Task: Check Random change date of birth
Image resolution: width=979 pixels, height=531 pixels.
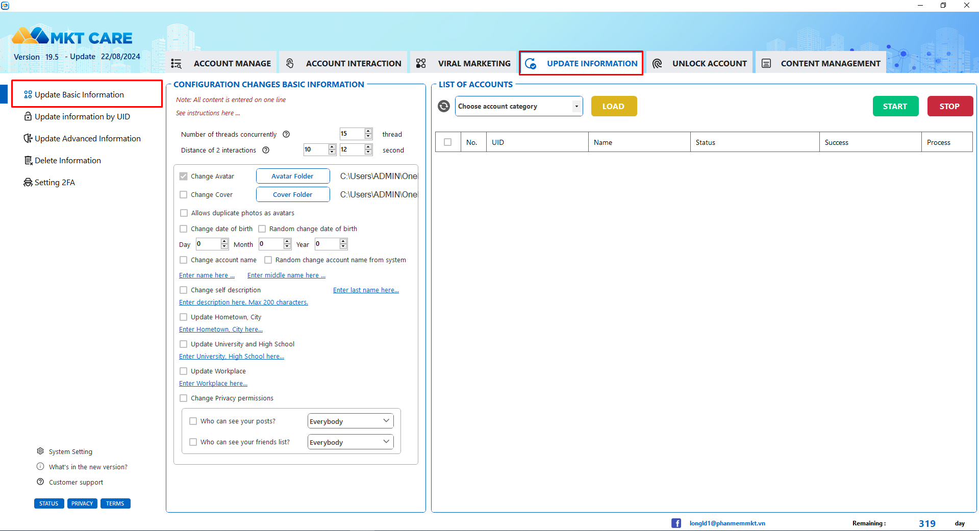Action: [x=262, y=229]
